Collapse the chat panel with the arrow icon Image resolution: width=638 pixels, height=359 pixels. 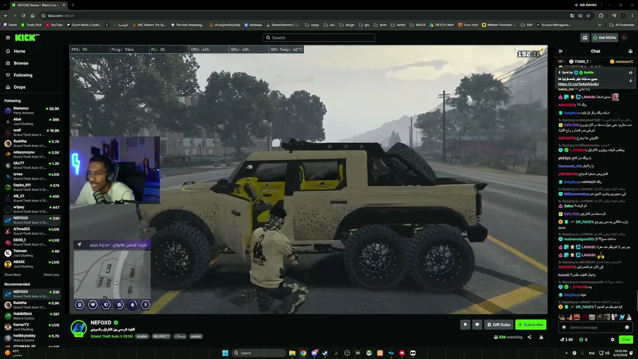tap(560, 51)
